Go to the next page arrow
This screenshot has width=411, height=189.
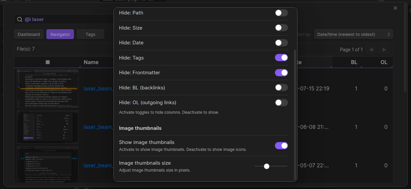pyautogui.click(x=384, y=50)
